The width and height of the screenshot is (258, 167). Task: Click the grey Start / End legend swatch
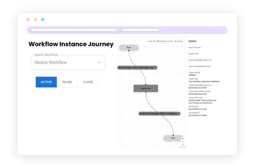point(148,41)
